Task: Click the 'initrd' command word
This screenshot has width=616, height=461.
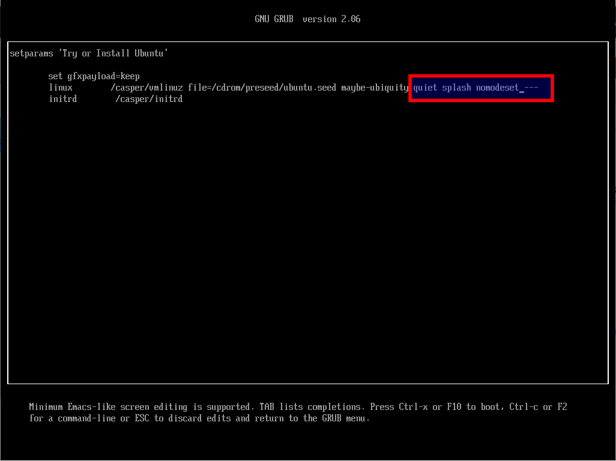Action: [63, 99]
